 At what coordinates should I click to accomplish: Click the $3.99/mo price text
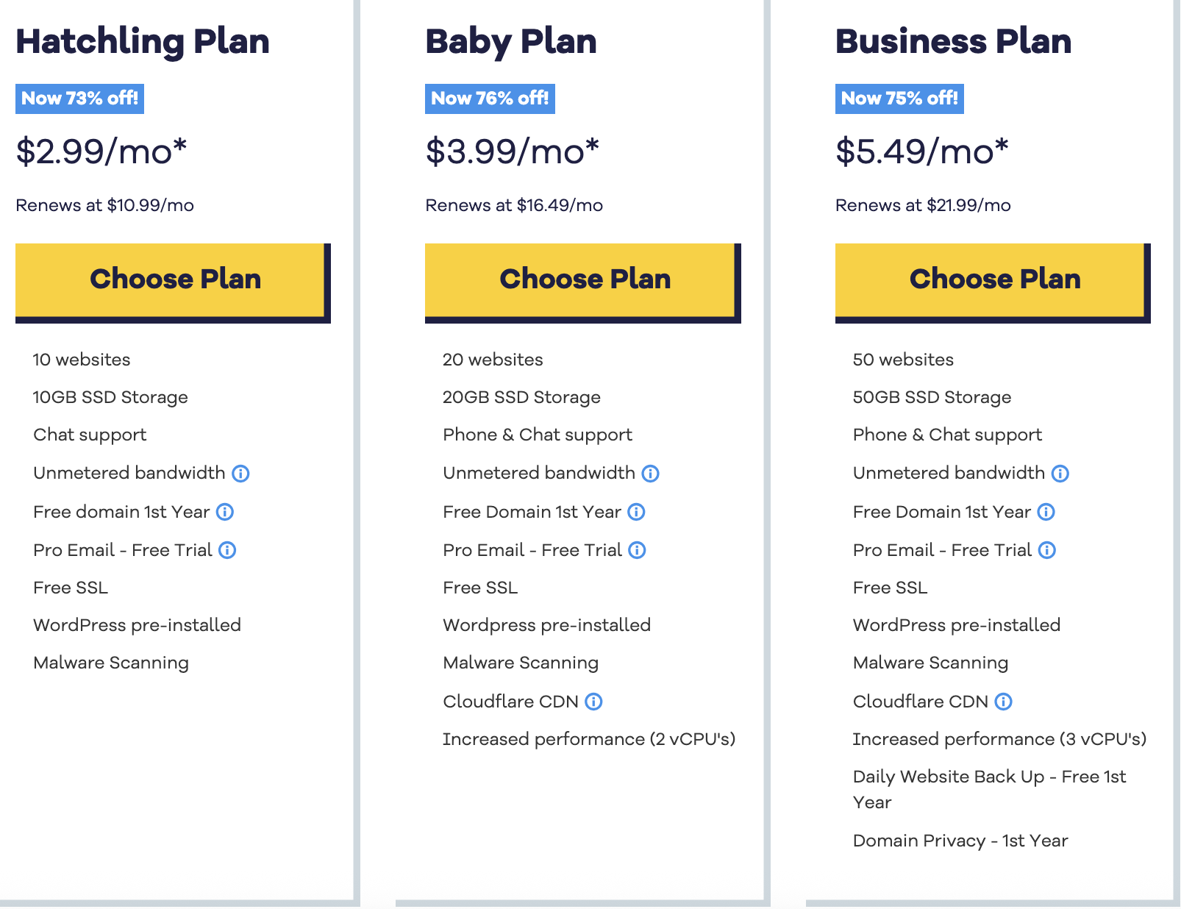[x=513, y=151]
